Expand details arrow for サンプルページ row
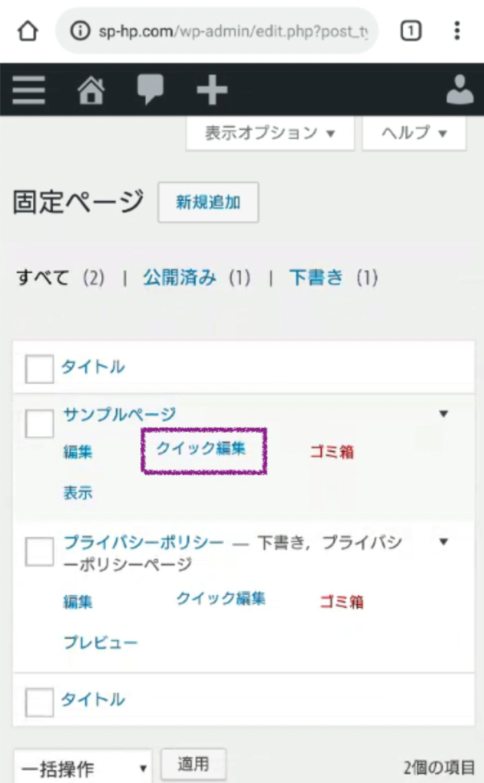Viewport: 484px width, 783px height. [443, 414]
